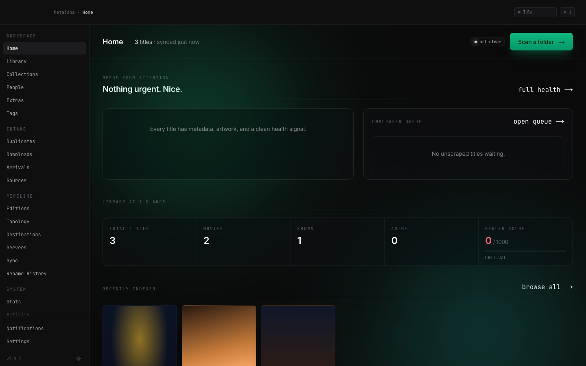Open Sync in the Pipeline section
Image resolution: width=586 pixels, height=366 pixels.
44,261
